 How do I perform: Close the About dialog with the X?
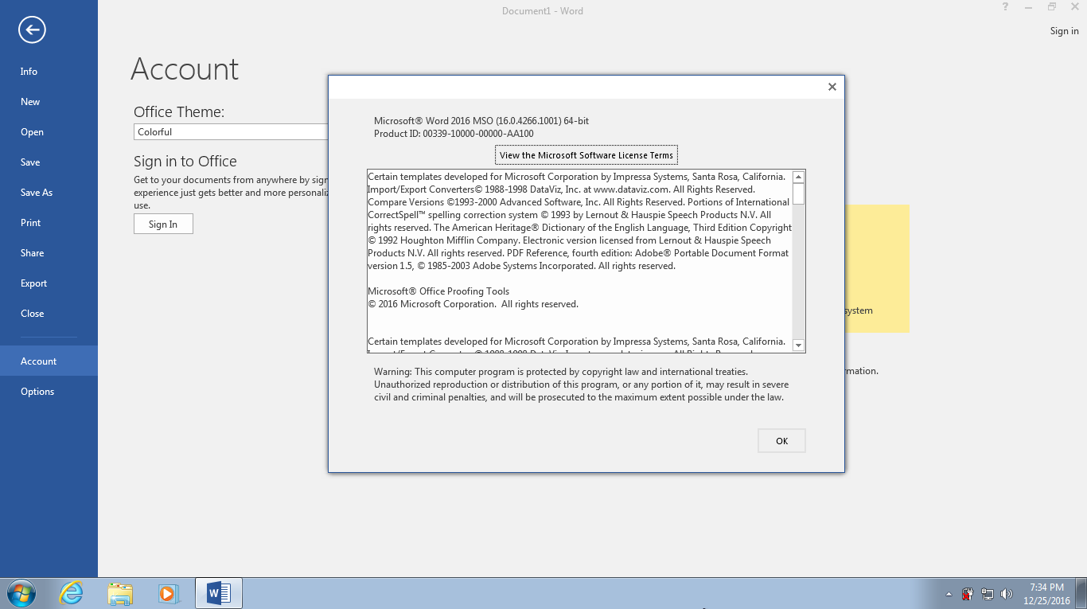[x=832, y=87]
